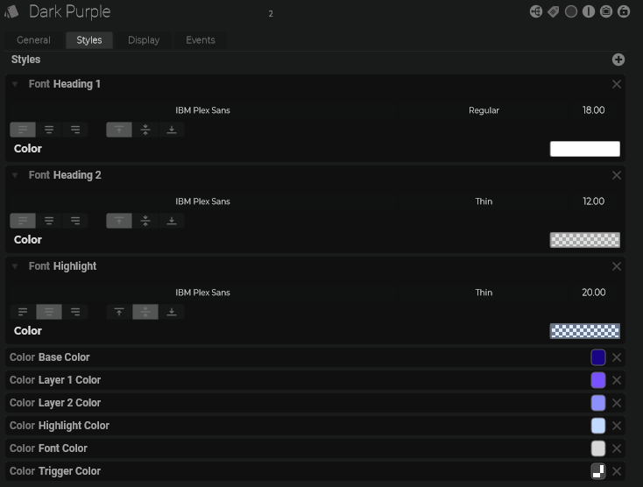Open the Events tab
The width and height of the screenshot is (643, 487).
(x=200, y=40)
